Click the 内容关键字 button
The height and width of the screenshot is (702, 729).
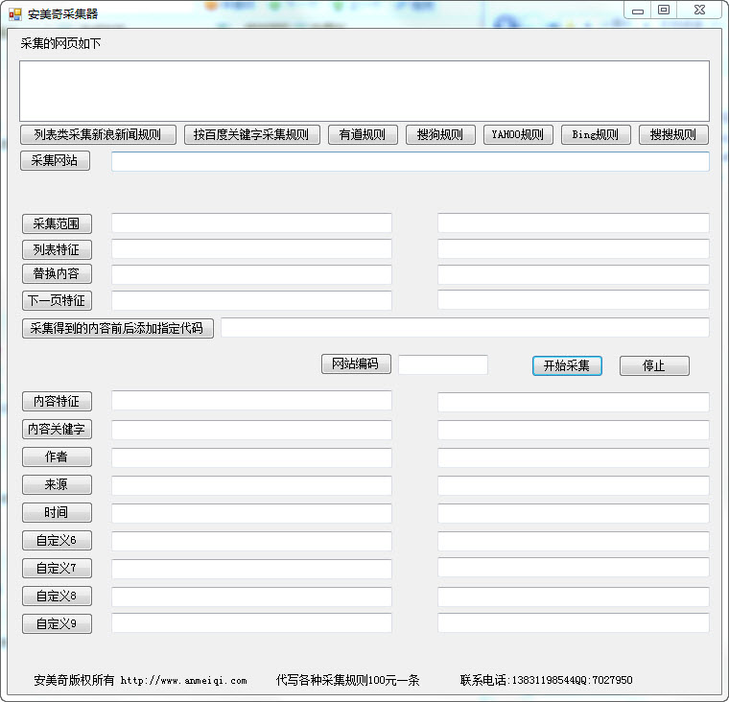(x=57, y=429)
